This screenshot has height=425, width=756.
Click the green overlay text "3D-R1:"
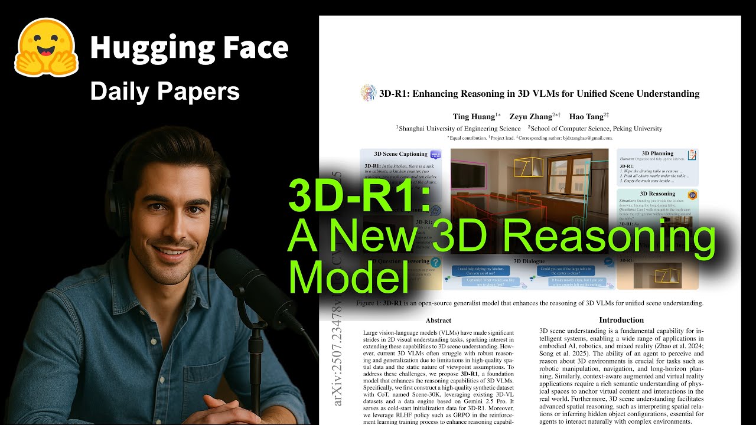tap(359, 197)
